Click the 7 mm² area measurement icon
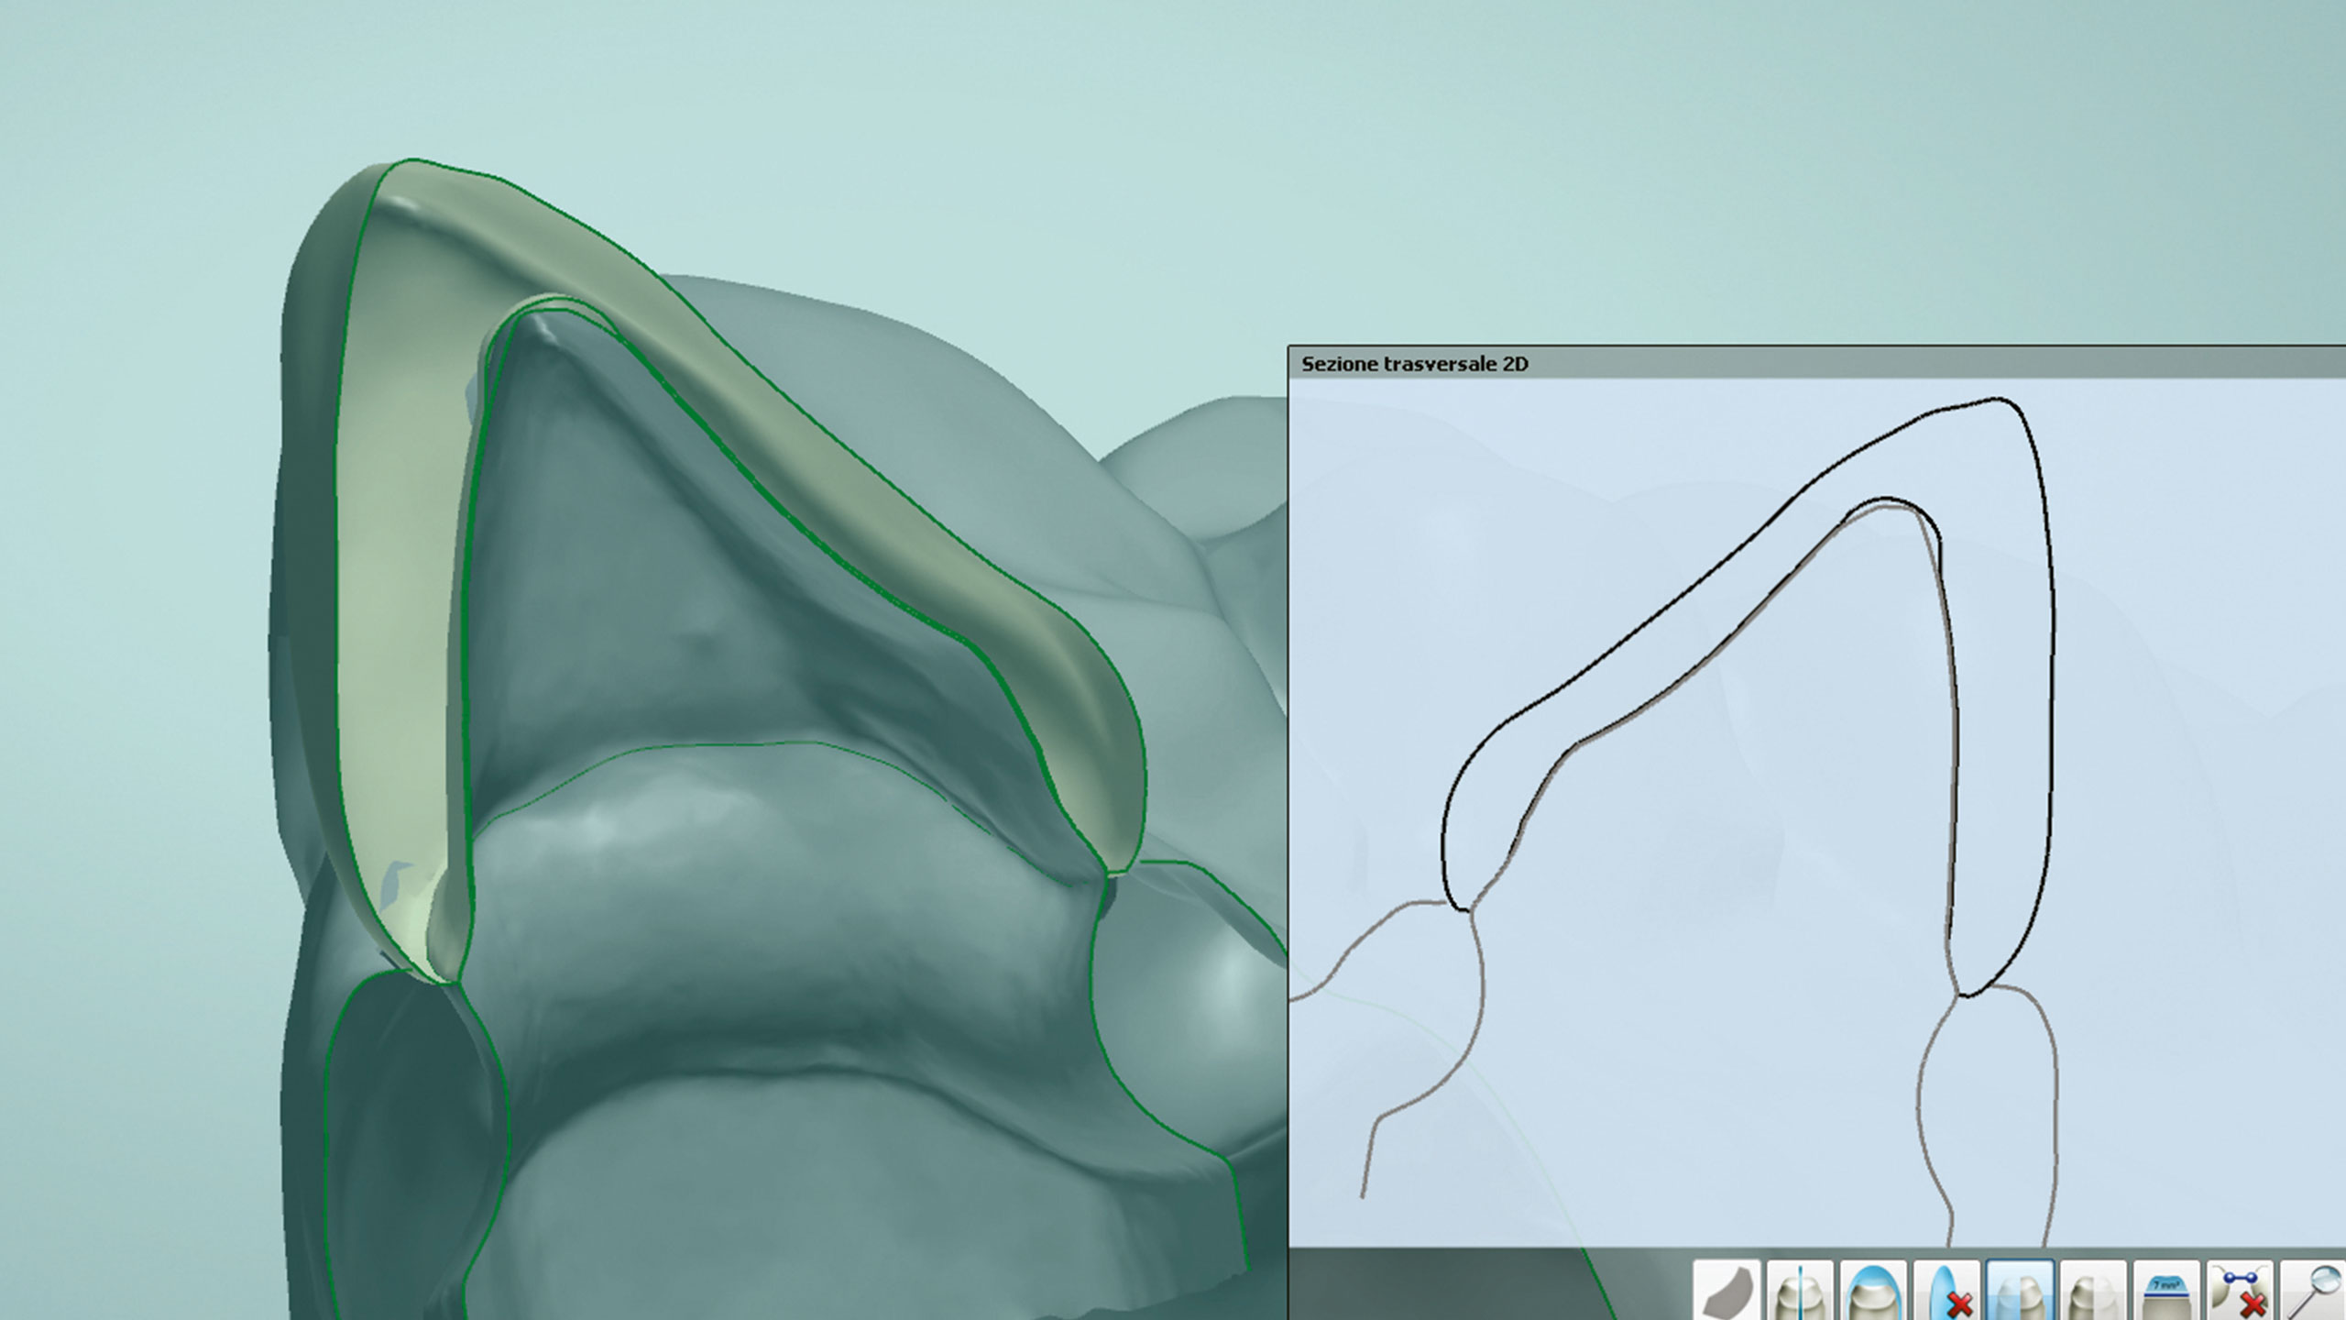 (x=2166, y=1292)
